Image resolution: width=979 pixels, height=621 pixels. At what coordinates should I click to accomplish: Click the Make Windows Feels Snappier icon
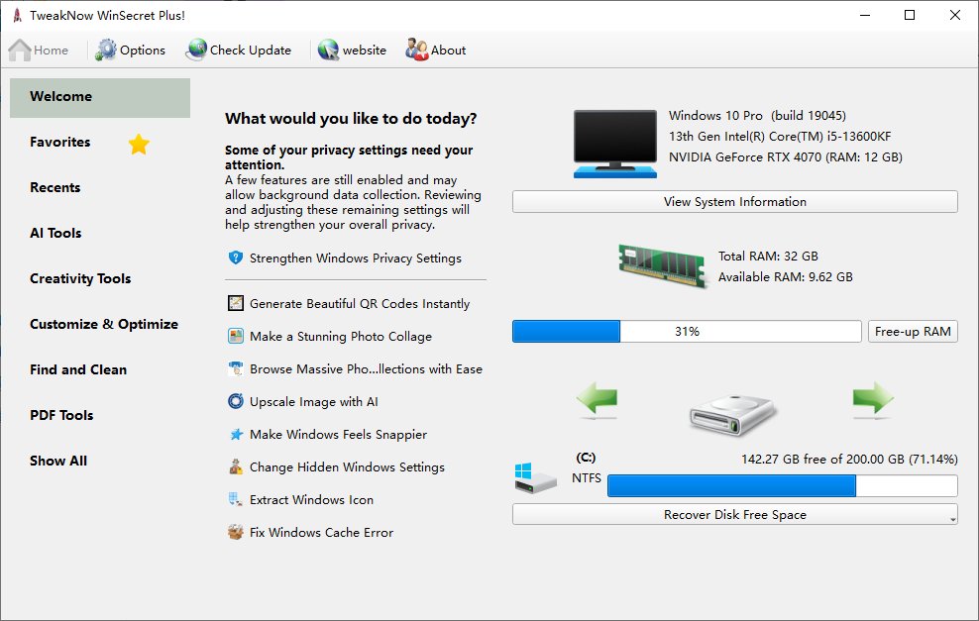pos(236,435)
